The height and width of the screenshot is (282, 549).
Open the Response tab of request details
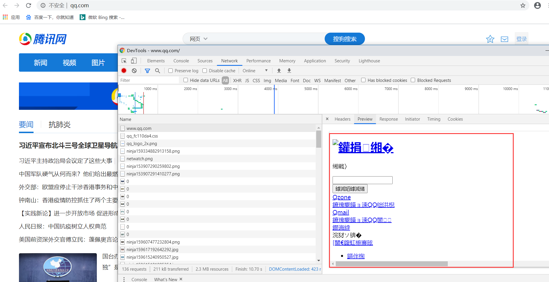tap(389, 119)
